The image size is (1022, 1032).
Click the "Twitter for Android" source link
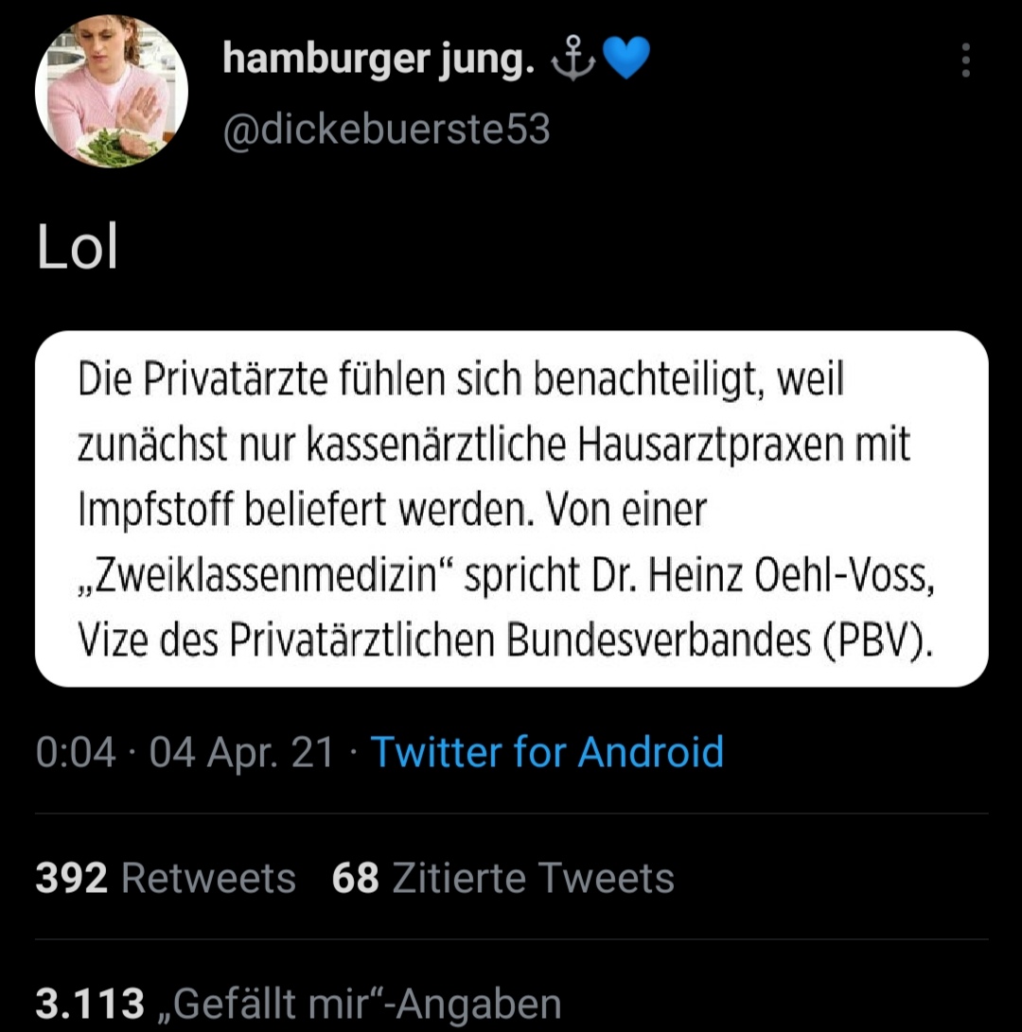coord(547,752)
